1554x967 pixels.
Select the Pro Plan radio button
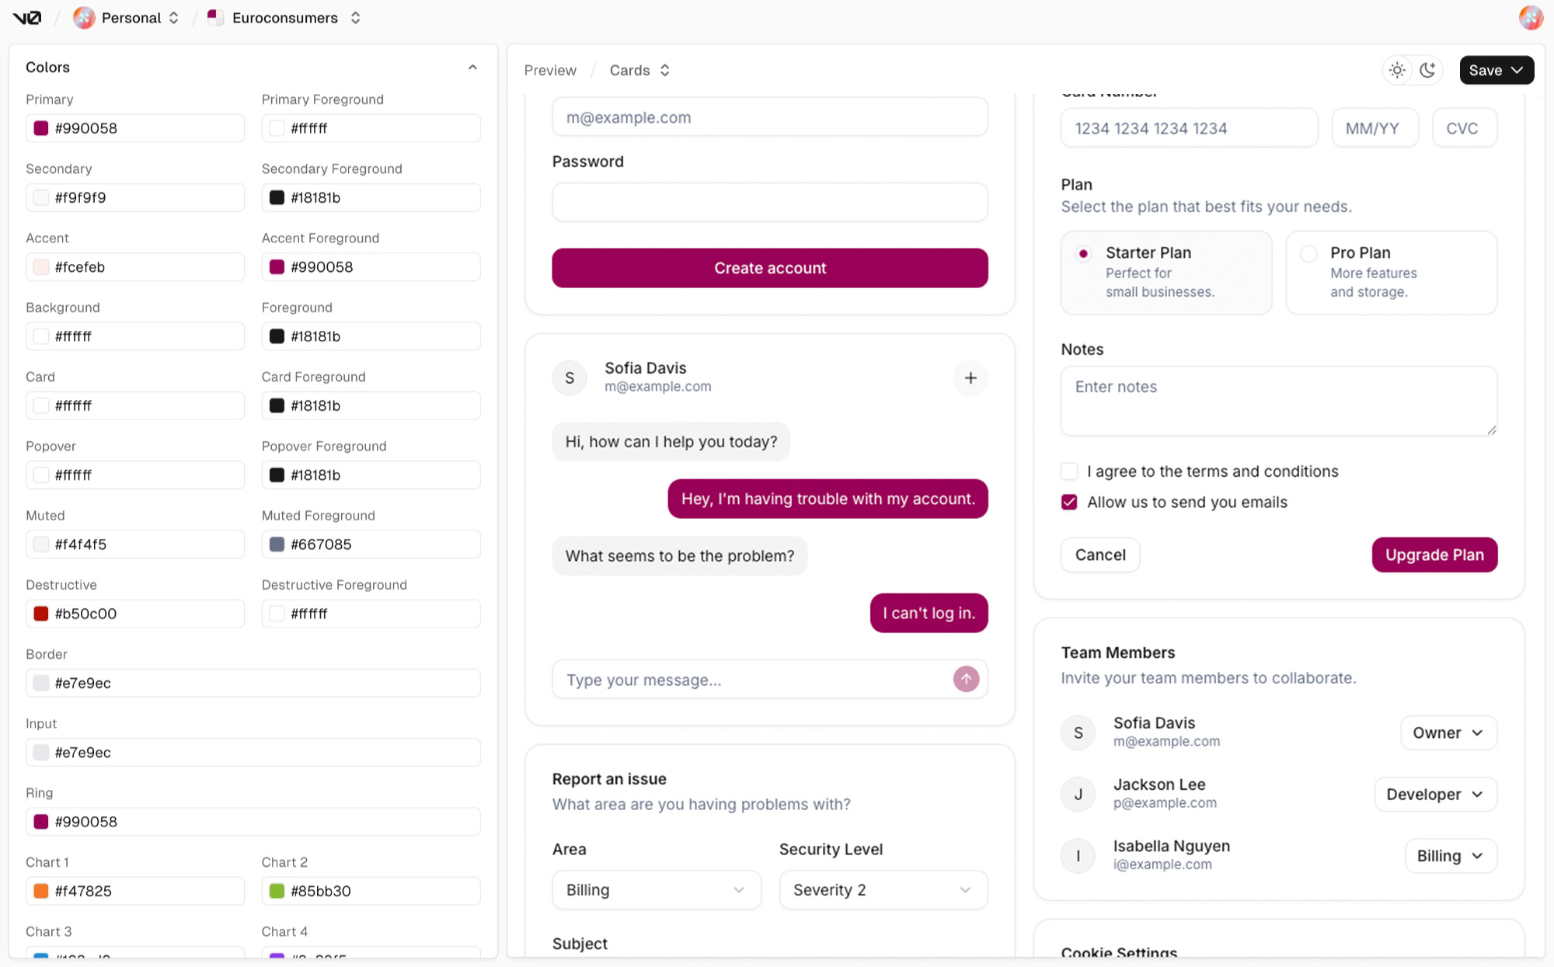[1308, 253]
